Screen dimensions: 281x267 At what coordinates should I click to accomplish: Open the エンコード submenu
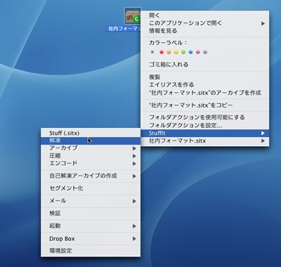click(x=91, y=163)
